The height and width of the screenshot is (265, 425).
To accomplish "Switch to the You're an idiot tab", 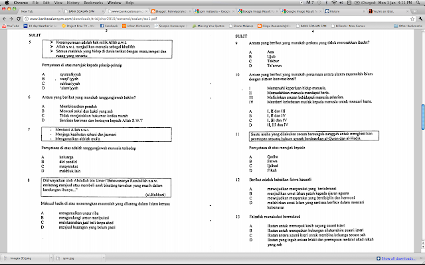I will pyautogui.click(x=388, y=11).
